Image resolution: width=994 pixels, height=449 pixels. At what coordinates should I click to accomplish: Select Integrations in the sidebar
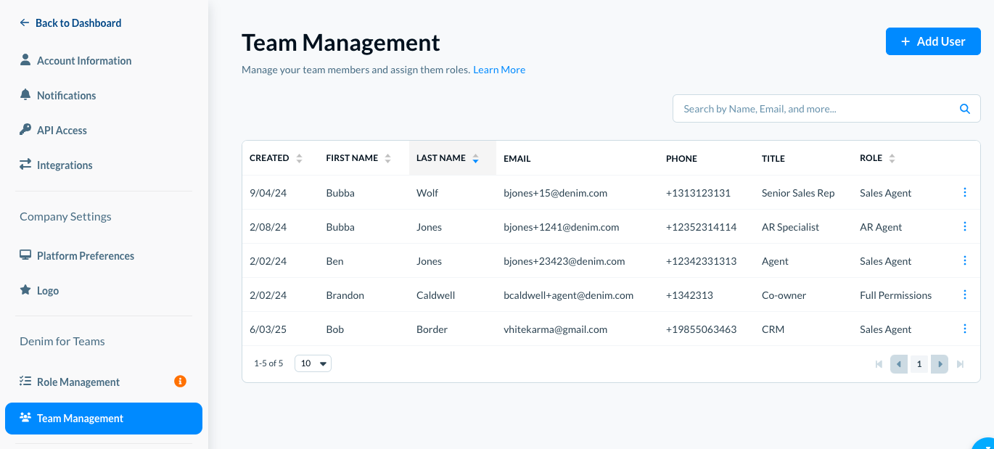[x=65, y=165]
